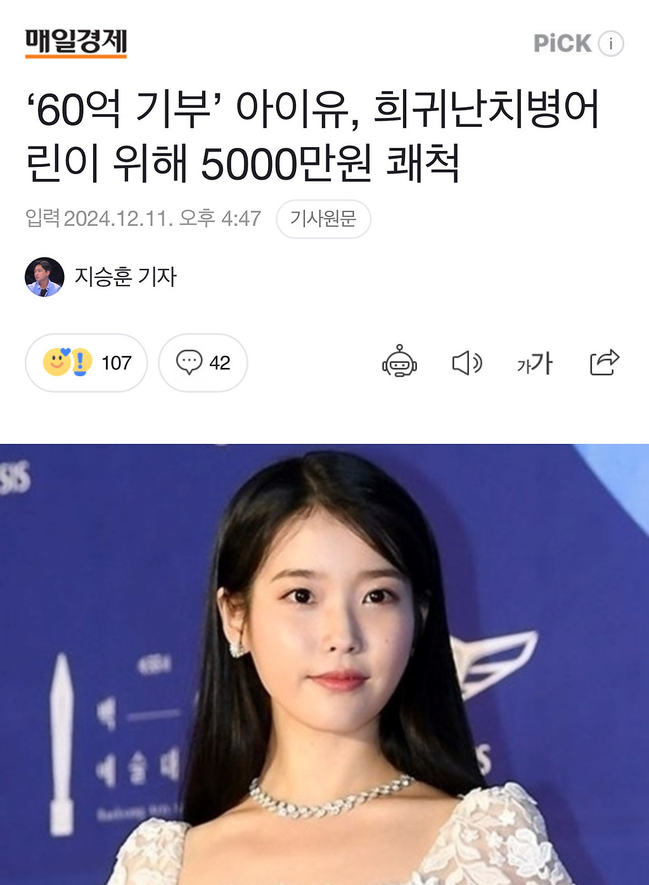The width and height of the screenshot is (649, 885).
Task: Open the info icon beside PiCK
Action: coord(611,43)
